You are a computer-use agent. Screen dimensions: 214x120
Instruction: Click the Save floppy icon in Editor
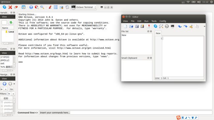point(137,26)
